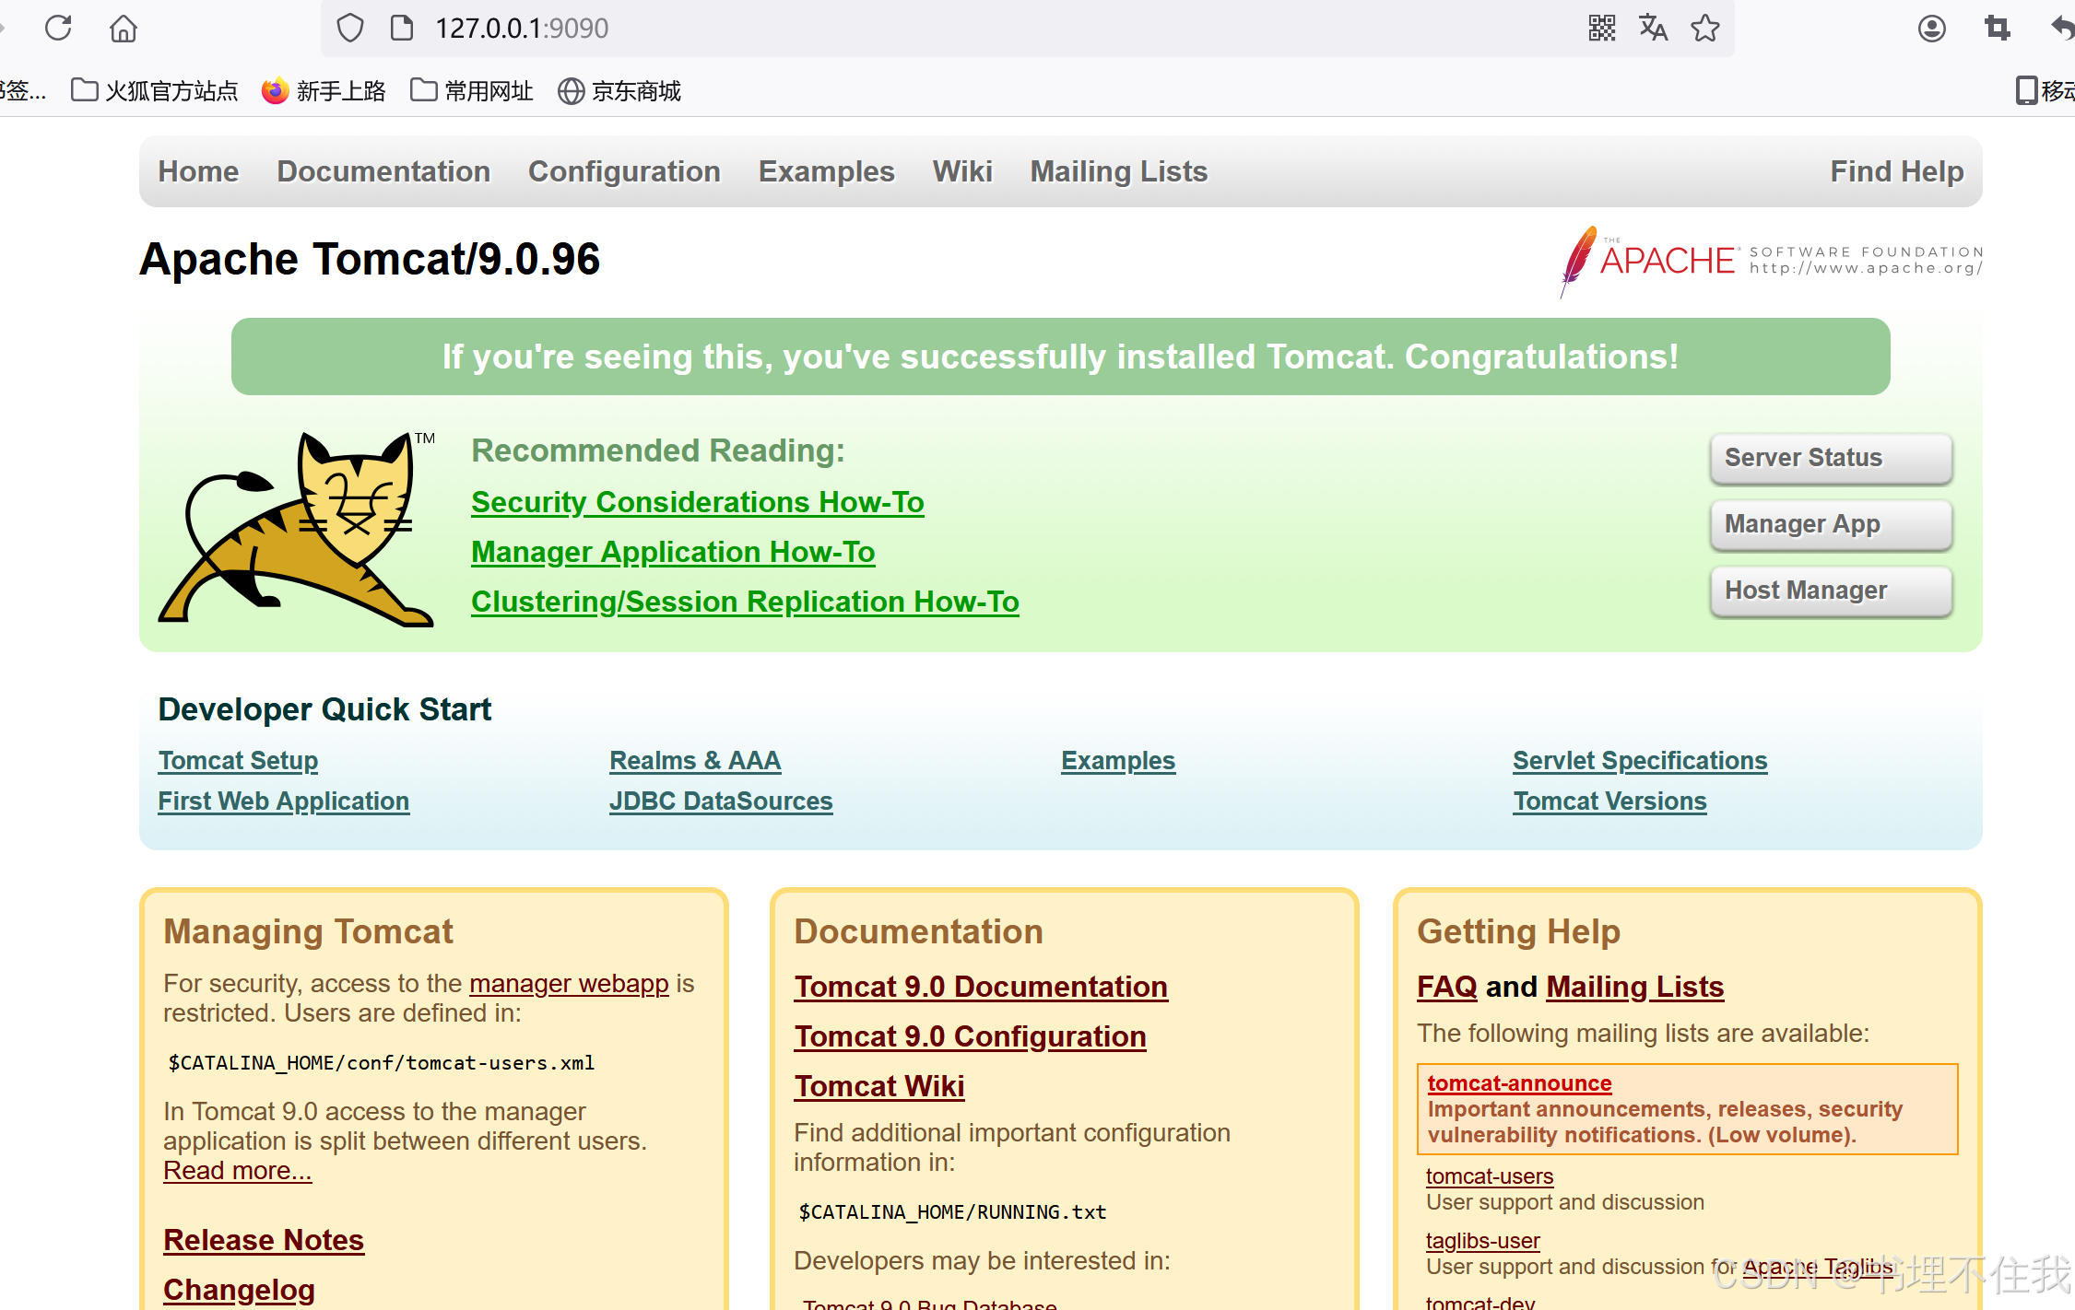Click the home page icon
The height and width of the screenshot is (1310, 2075).
(123, 29)
